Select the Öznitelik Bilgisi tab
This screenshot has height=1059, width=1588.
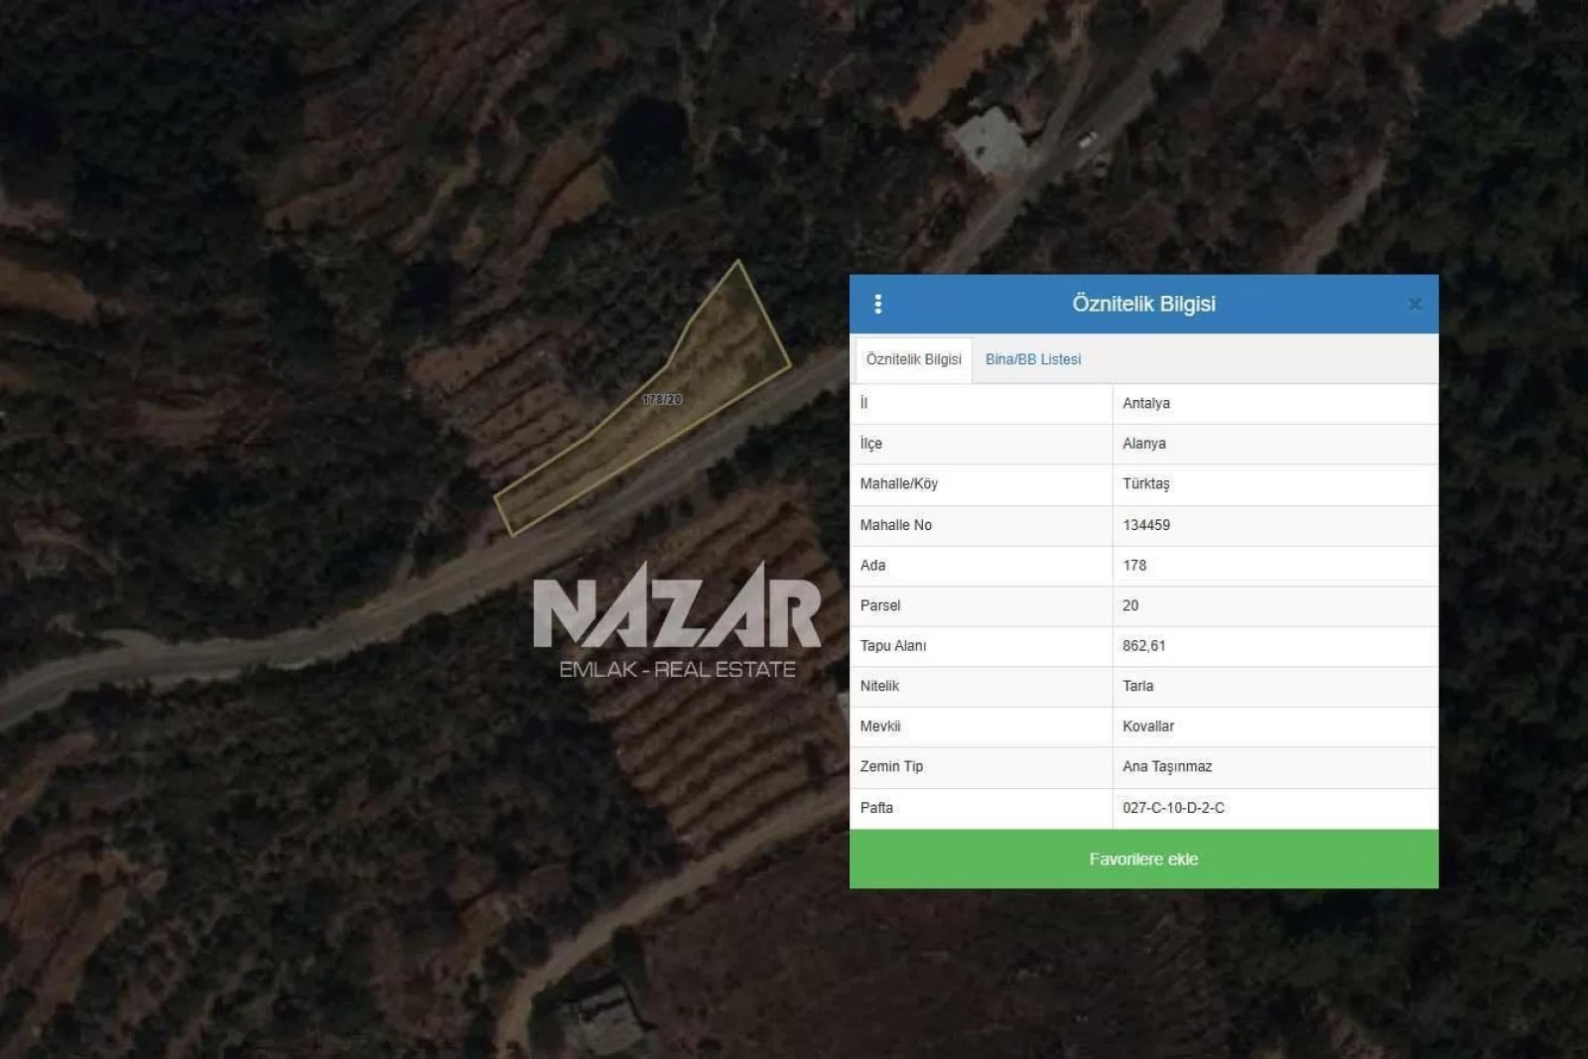click(x=913, y=359)
